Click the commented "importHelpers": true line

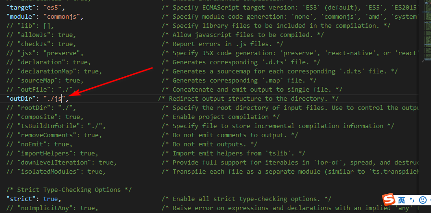click(52, 153)
